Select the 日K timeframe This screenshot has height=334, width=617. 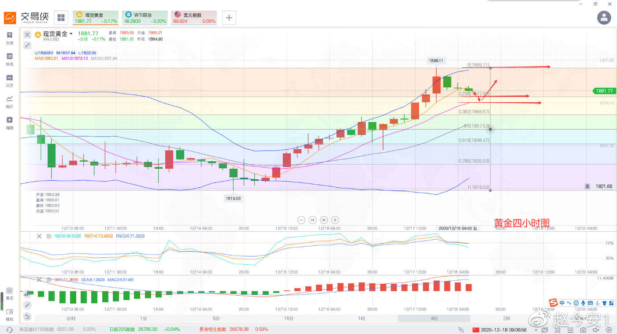click(507, 318)
